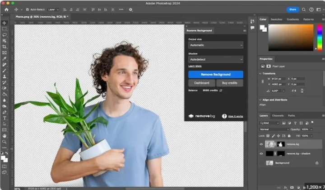Select the Zoom tool in toolbar
325x190 pixels.
(x=5, y=142)
